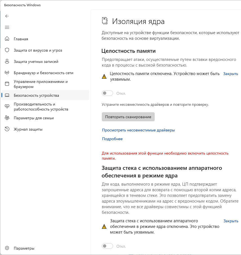Click the back arrow icon
This screenshot has height=255, width=241.
[x=7, y=16]
